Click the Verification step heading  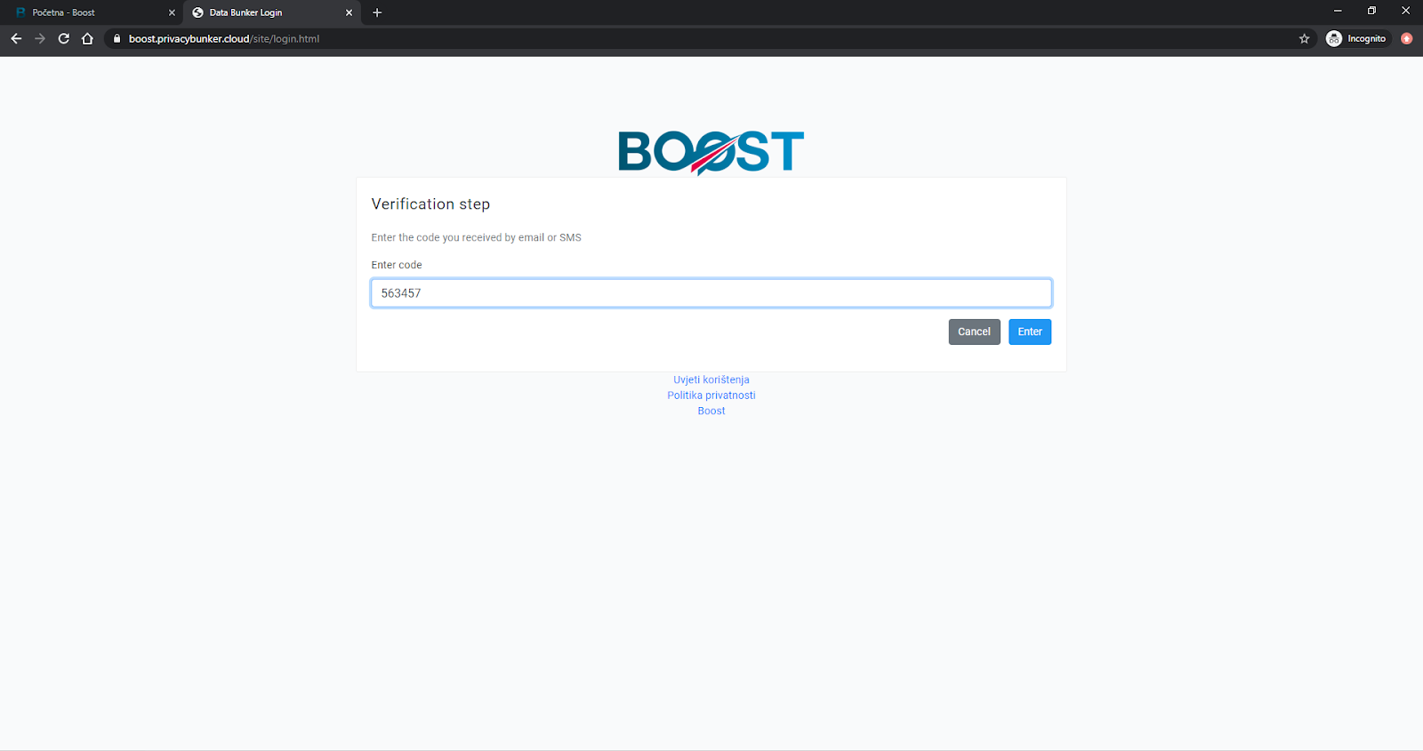point(430,204)
